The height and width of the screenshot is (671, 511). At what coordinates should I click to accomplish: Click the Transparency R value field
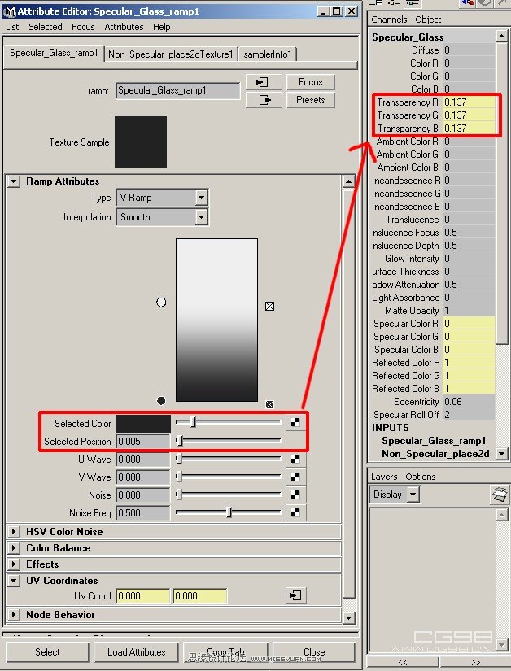[x=469, y=102]
